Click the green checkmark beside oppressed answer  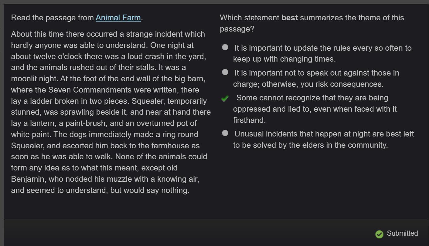tap(225, 98)
